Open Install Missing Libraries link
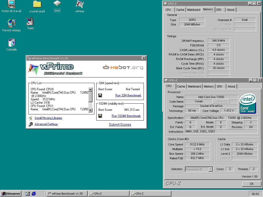Image resolution: width=263 pixels, height=197 pixels. coord(48,118)
